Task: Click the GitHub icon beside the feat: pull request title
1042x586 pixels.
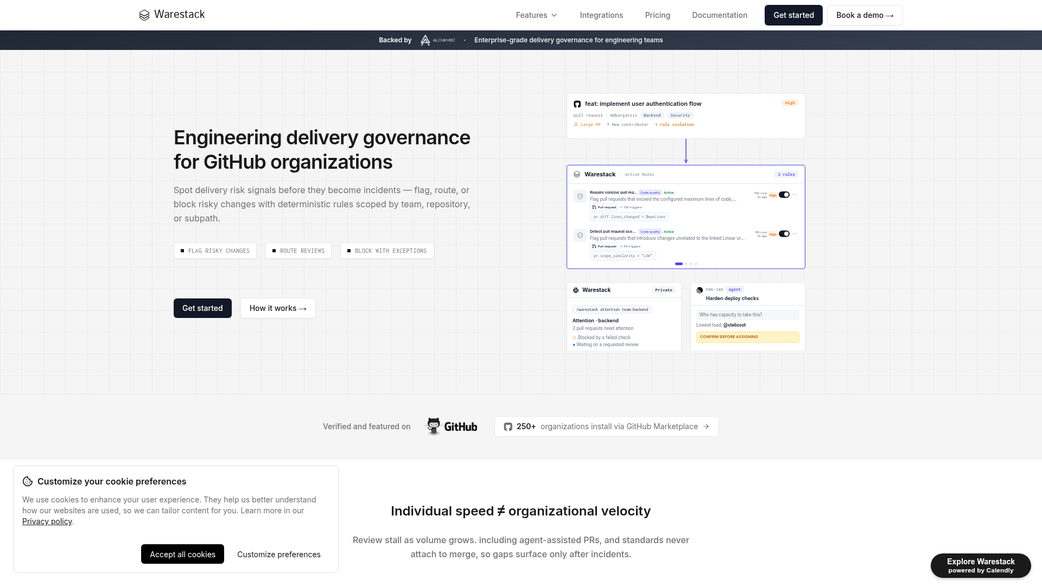Action: (x=577, y=104)
